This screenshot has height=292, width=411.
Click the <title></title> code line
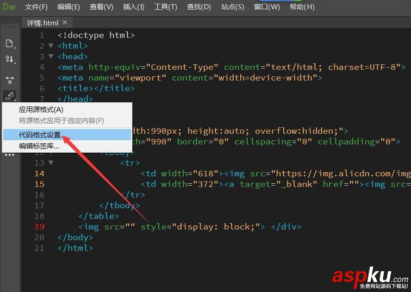(96, 88)
